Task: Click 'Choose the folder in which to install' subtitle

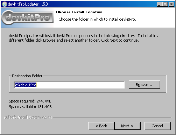Action: click(x=97, y=19)
